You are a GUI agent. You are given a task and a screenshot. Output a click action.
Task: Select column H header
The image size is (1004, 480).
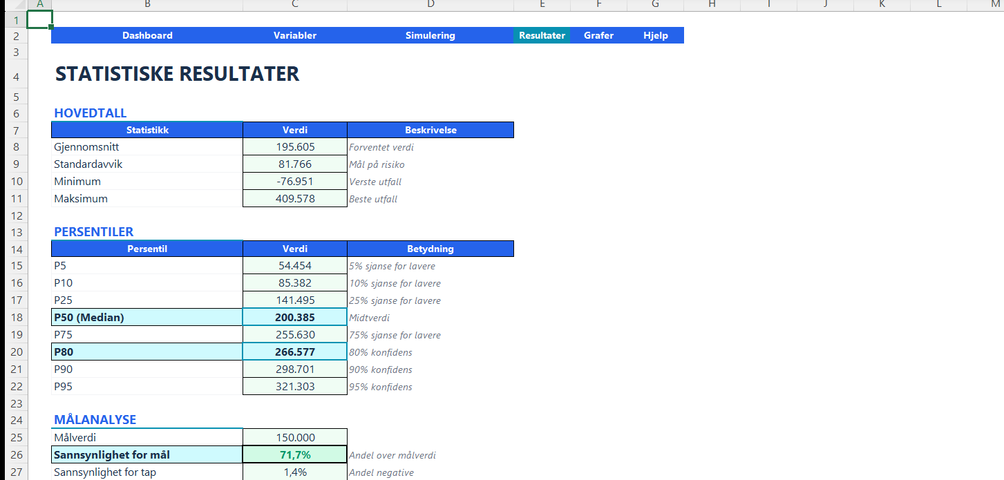712,6
